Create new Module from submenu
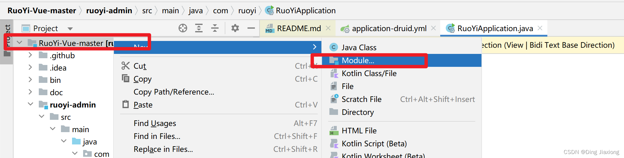 pos(401,60)
